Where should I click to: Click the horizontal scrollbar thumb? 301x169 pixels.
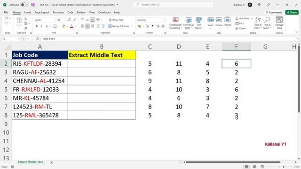233,162
